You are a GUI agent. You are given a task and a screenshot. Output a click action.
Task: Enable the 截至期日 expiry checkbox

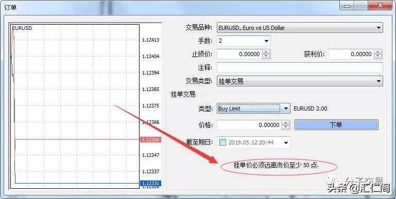(223, 142)
